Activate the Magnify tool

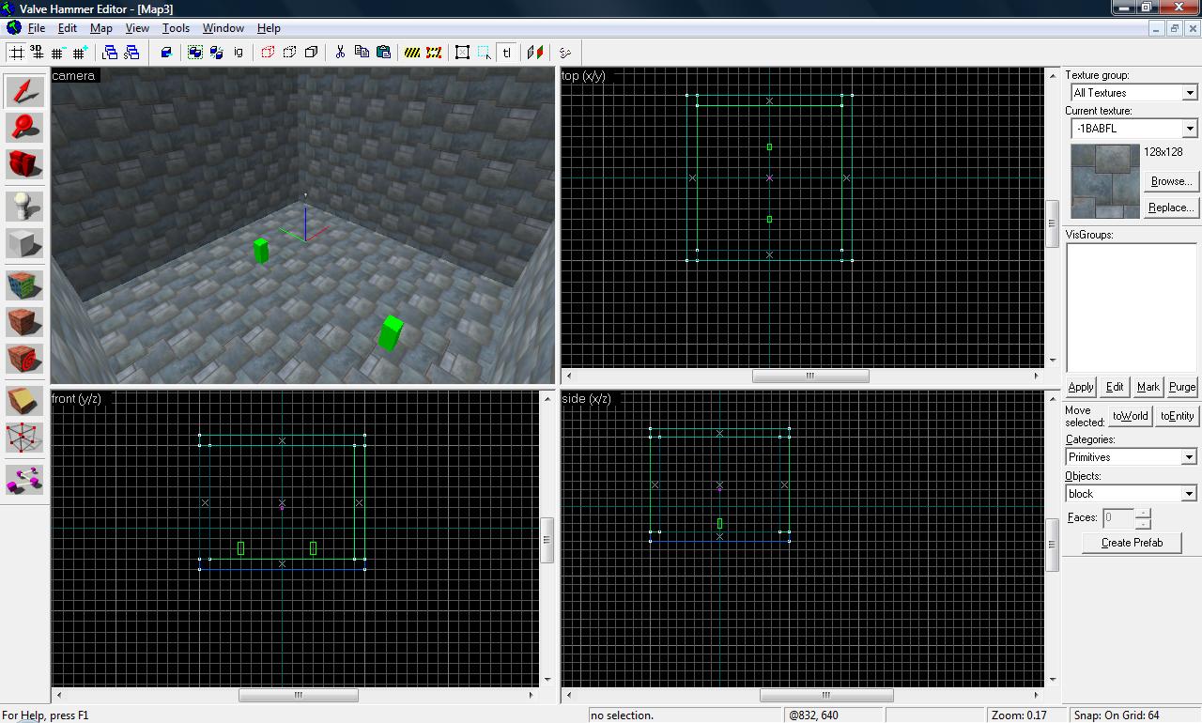25,129
